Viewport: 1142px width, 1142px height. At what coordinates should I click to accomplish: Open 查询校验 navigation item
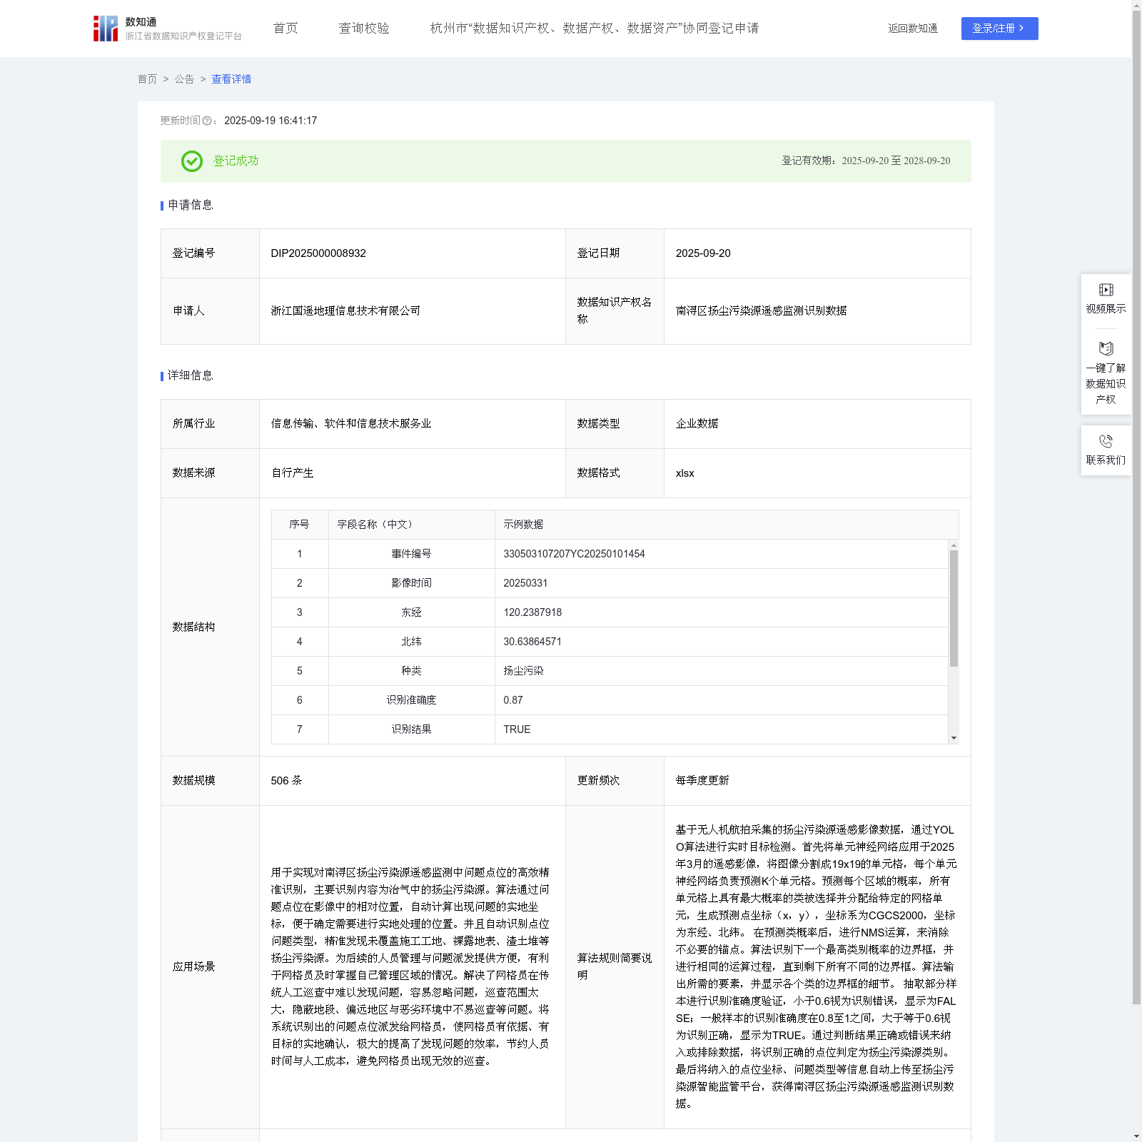pyautogui.click(x=364, y=29)
